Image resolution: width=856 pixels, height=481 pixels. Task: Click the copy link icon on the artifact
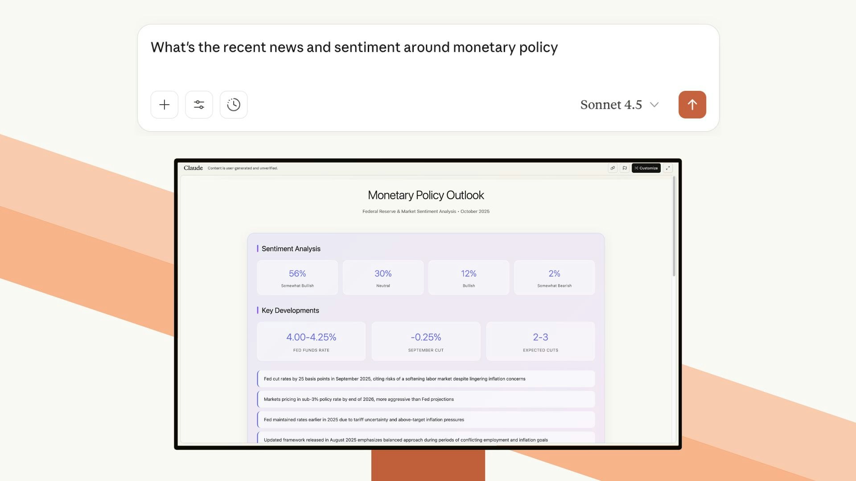pyautogui.click(x=613, y=168)
